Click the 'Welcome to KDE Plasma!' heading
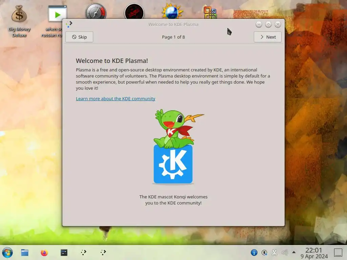 (x=112, y=61)
